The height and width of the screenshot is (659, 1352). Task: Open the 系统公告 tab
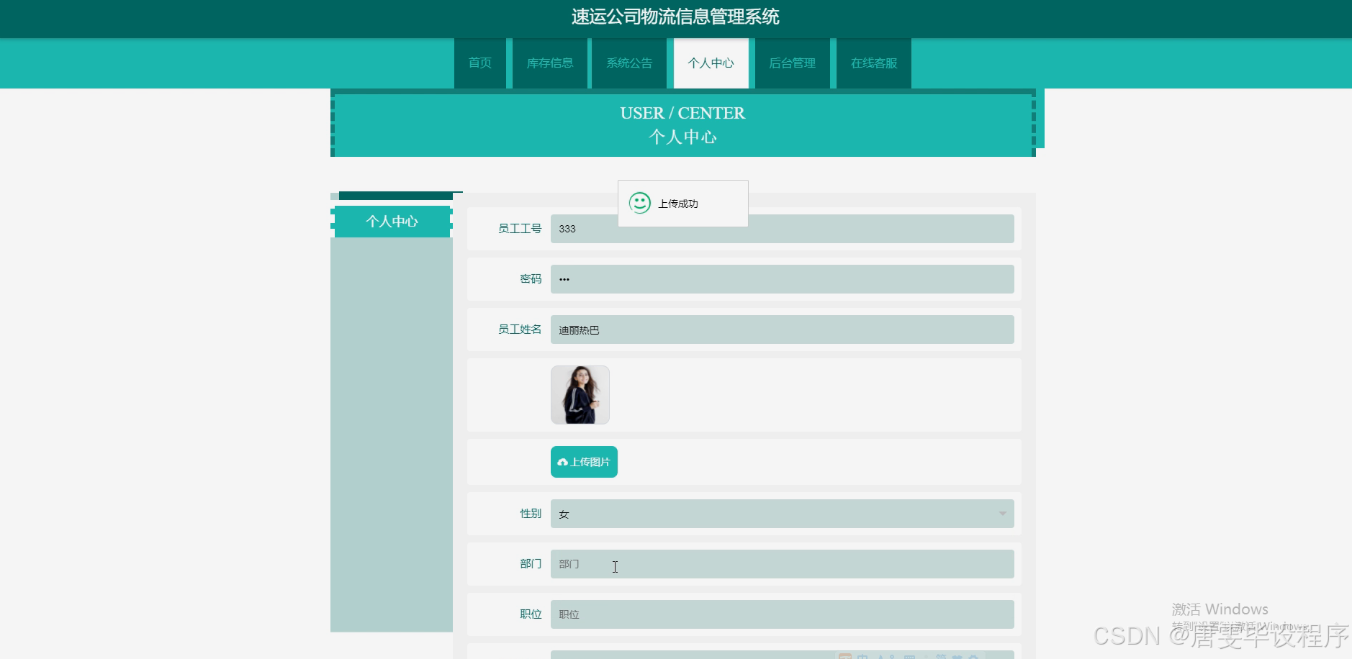[x=629, y=63]
